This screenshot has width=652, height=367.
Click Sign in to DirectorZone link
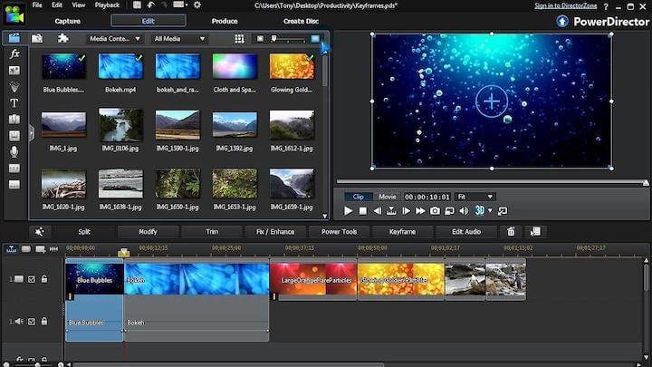[565, 5]
